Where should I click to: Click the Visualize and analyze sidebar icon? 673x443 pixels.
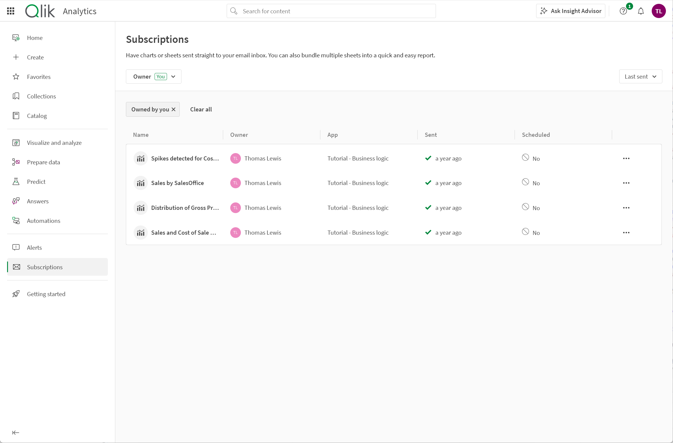tap(16, 142)
